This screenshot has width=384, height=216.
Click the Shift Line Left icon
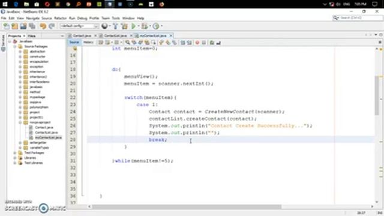coord(183,43)
